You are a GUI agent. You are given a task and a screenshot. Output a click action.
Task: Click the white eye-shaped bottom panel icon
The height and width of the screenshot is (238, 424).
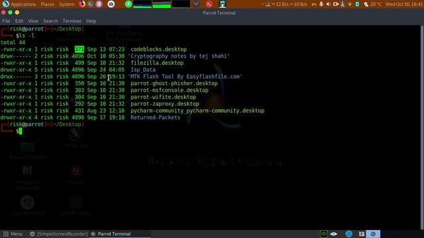point(334,234)
